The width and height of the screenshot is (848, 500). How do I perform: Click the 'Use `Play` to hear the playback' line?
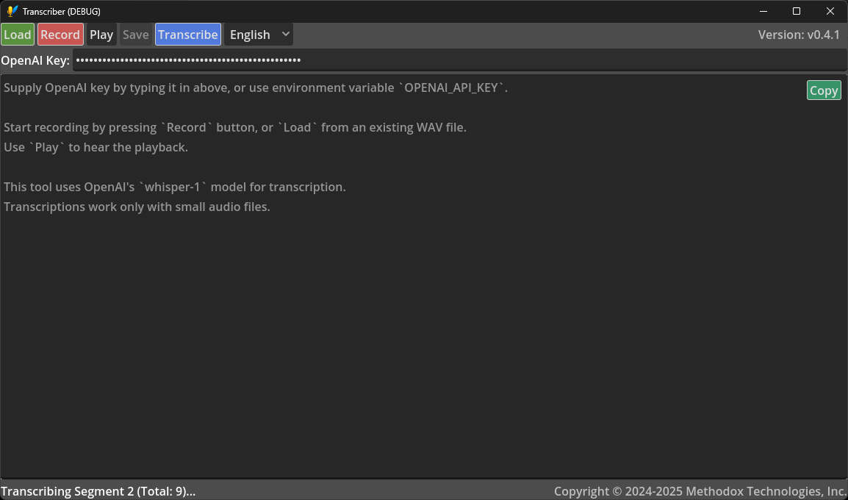[96, 147]
